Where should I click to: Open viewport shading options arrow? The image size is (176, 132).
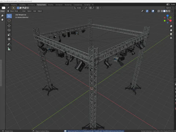[x=172, y=11]
